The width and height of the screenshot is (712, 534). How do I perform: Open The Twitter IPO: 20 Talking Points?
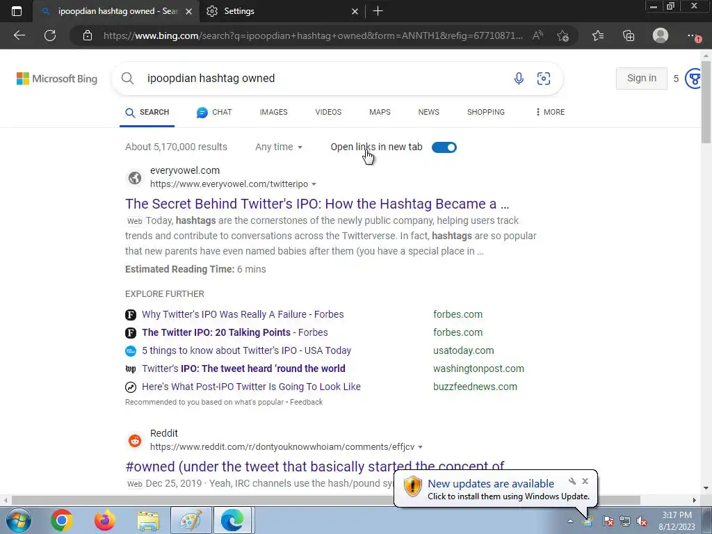(235, 332)
